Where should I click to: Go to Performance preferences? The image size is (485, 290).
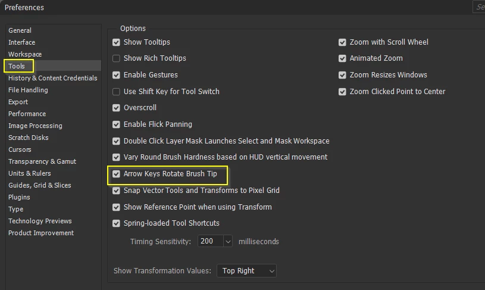[27, 114]
